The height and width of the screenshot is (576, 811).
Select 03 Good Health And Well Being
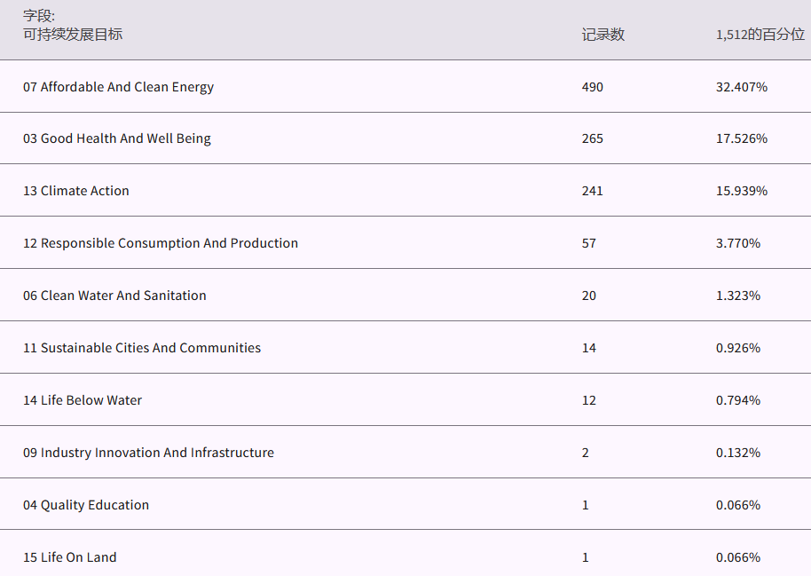pos(116,138)
